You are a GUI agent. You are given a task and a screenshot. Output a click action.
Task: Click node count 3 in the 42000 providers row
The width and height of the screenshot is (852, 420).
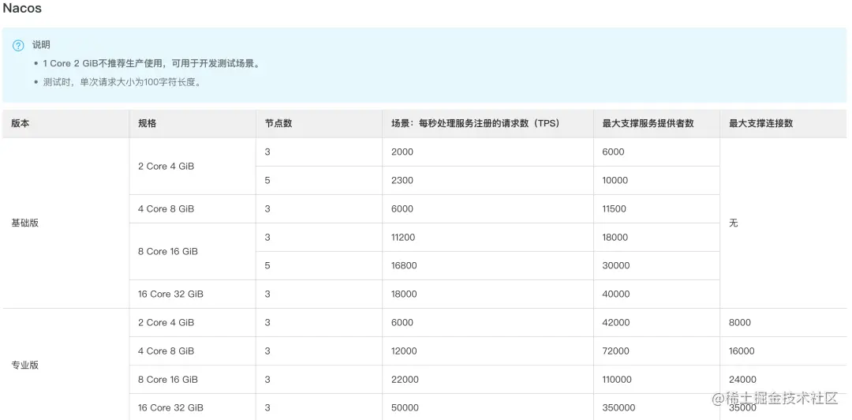coord(267,323)
